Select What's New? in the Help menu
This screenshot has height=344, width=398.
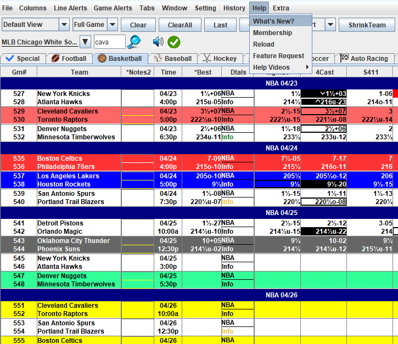point(281,21)
